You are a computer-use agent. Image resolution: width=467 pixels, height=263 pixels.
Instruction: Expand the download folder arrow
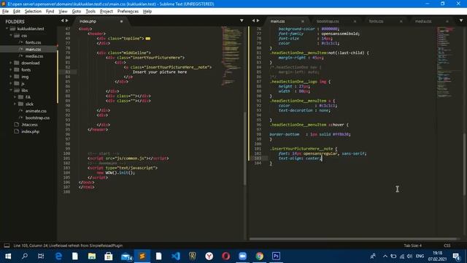pyautogui.click(x=11, y=63)
